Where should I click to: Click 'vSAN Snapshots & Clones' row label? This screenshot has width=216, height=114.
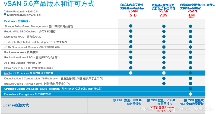(x=32, y=47)
